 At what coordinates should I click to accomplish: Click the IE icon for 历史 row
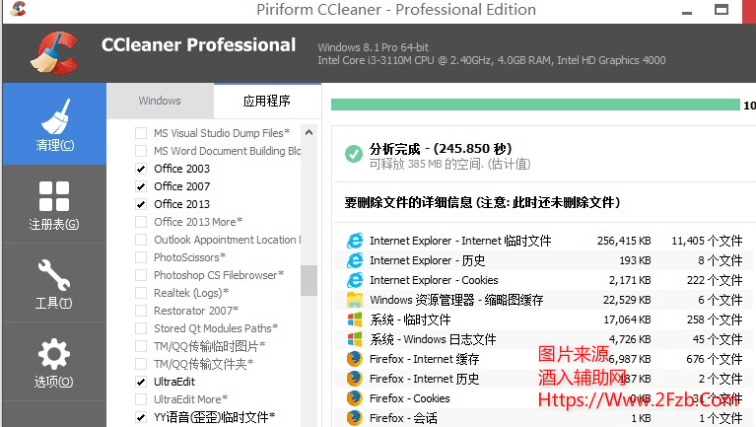[x=355, y=260]
